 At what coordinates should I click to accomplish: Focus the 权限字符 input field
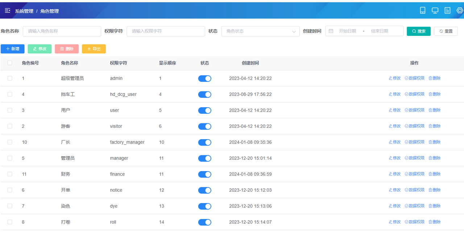point(166,31)
